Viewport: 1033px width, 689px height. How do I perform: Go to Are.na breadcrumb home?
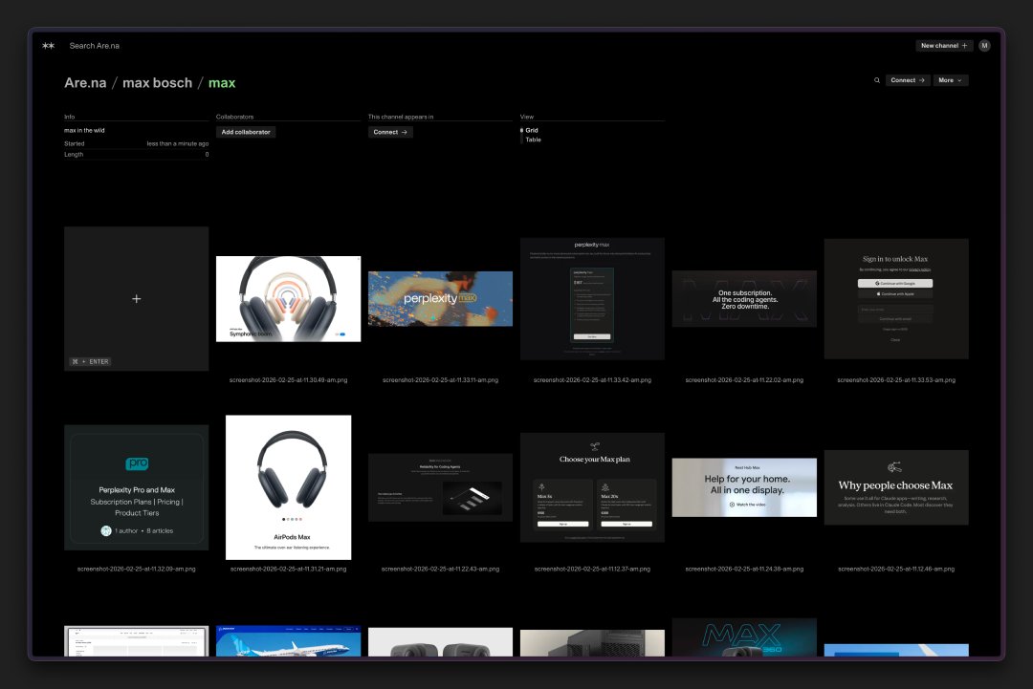pyautogui.click(x=85, y=83)
